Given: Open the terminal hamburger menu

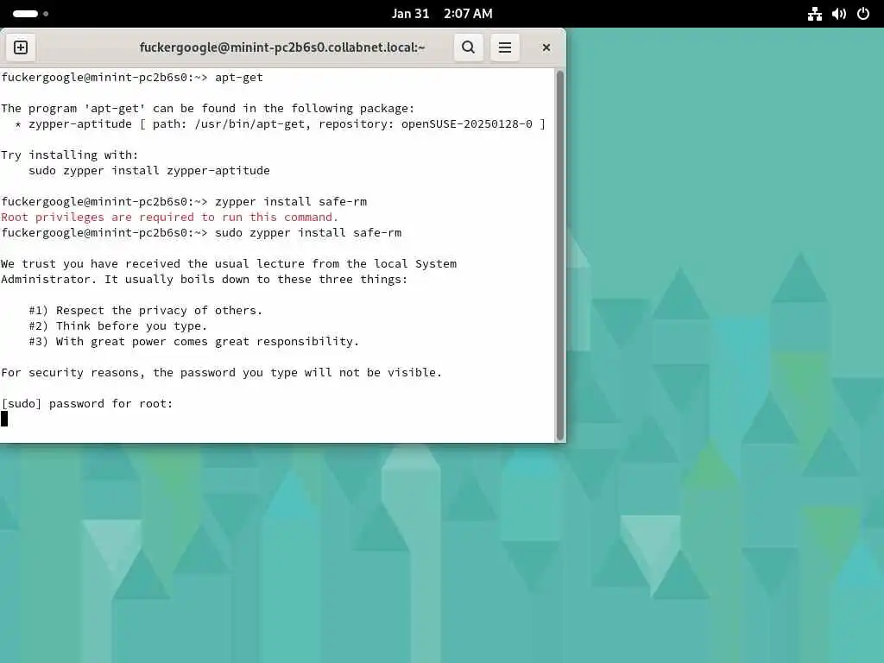Looking at the screenshot, I should tap(504, 47).
